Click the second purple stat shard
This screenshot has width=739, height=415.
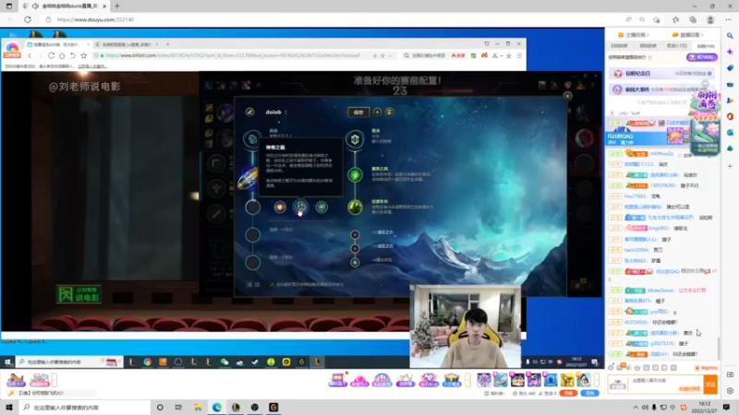pyautogui.click(x=355, y=248)
